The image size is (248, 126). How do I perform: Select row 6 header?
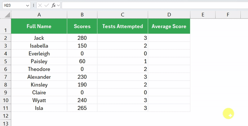point(6,69)
